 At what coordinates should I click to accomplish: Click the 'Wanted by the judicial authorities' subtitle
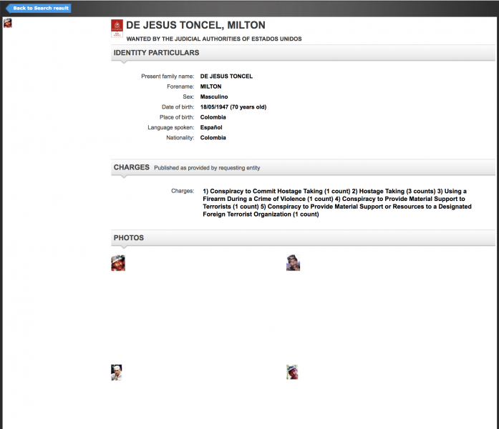click(x=214, y=39)
